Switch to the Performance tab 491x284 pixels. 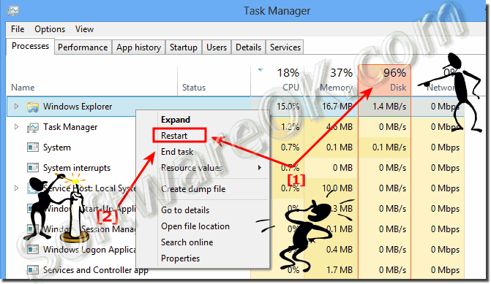click(x=83, y=47)
